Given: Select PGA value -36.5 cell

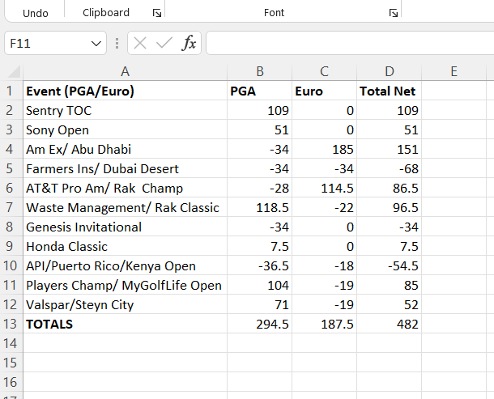Looking at the screenshot, I should click(x=260, y=265).
